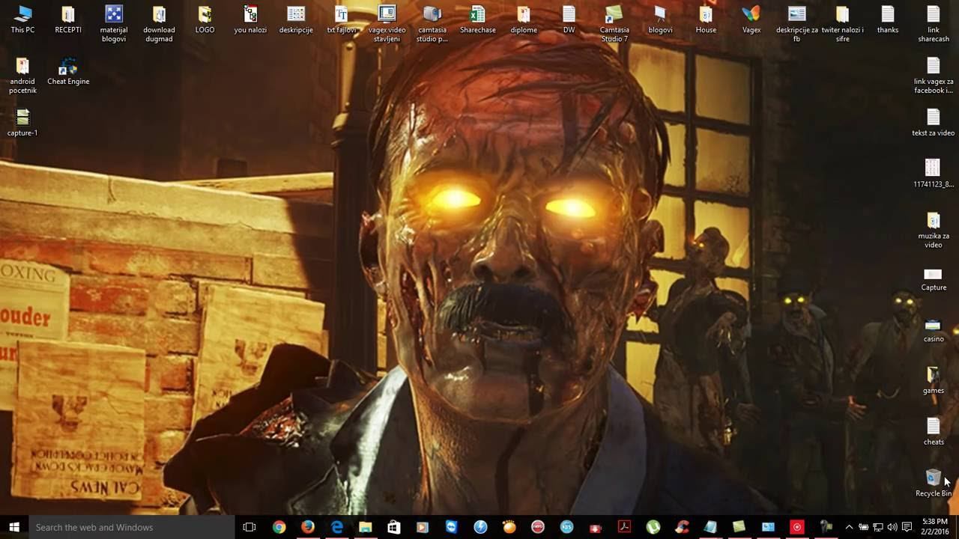Open File Explorer from taskbar
The image size is (959, 539).
coord(365,527)
